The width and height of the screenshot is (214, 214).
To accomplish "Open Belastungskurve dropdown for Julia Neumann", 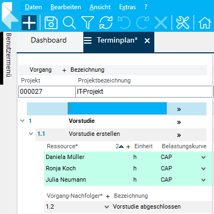I will click(203, 180).
